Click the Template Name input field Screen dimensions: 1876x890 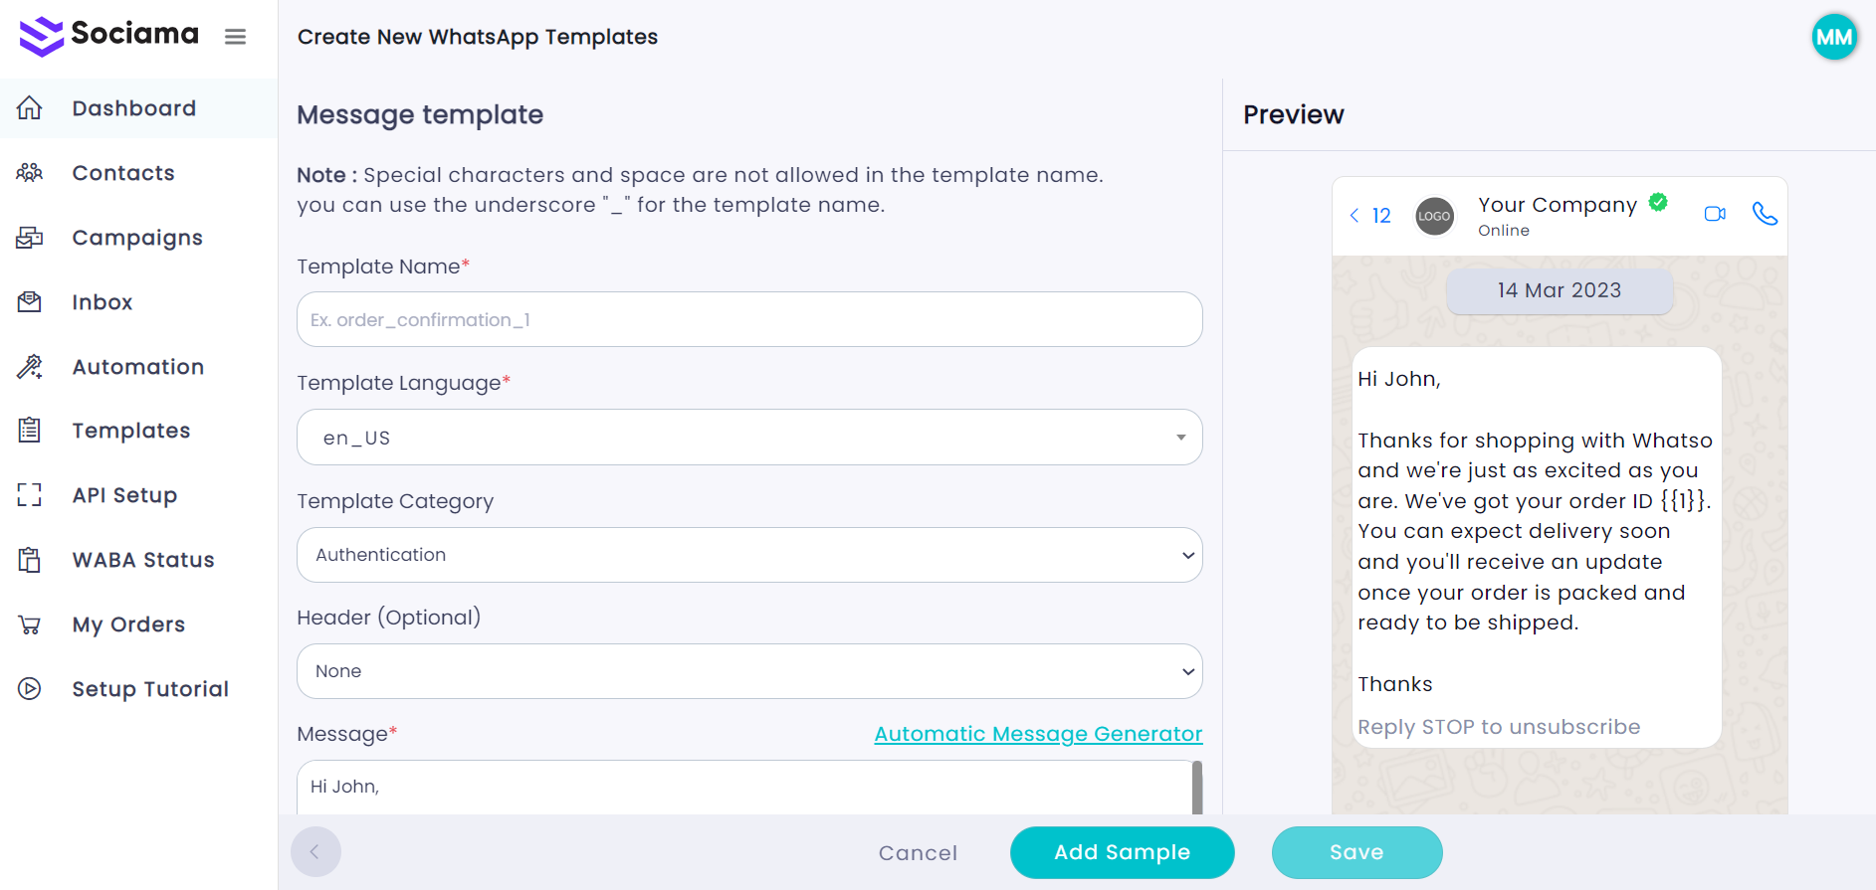coord(749,319)
